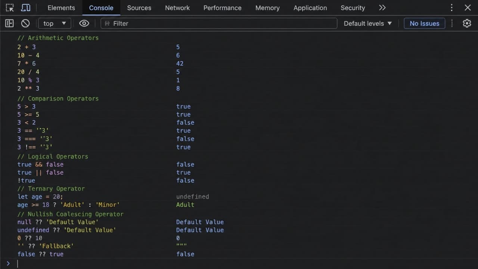This screenshot has width=478, height=269.
Task: Select the '10 % 3' expression line
Action: click(28, 80)
